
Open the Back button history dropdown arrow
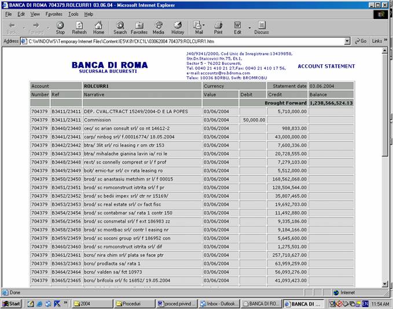coord(24,28)
